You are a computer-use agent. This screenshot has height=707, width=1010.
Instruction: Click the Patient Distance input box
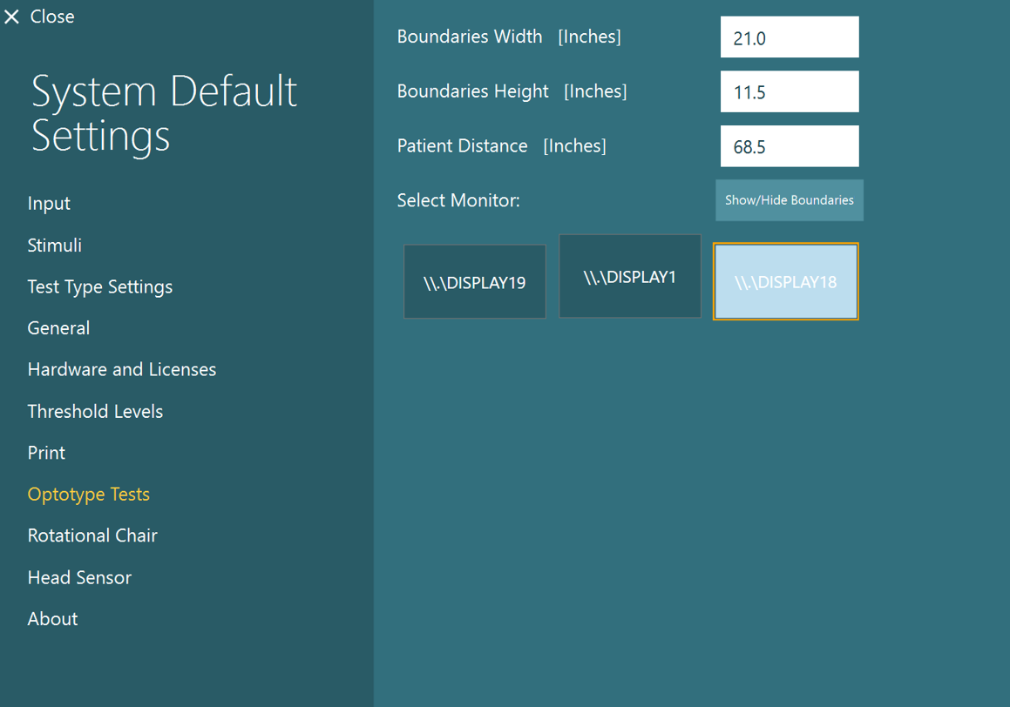point(789,146)
